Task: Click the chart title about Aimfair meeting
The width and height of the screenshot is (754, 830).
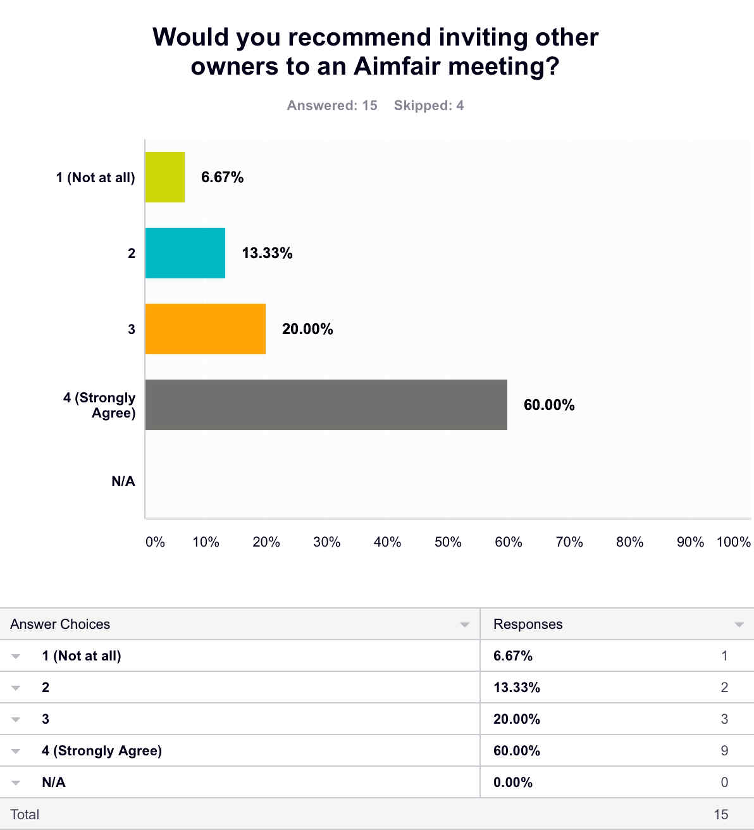Action: pos(376,51)
